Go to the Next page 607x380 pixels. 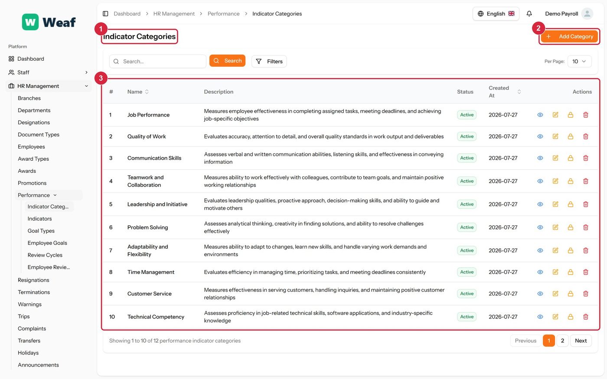coord(581,341)
